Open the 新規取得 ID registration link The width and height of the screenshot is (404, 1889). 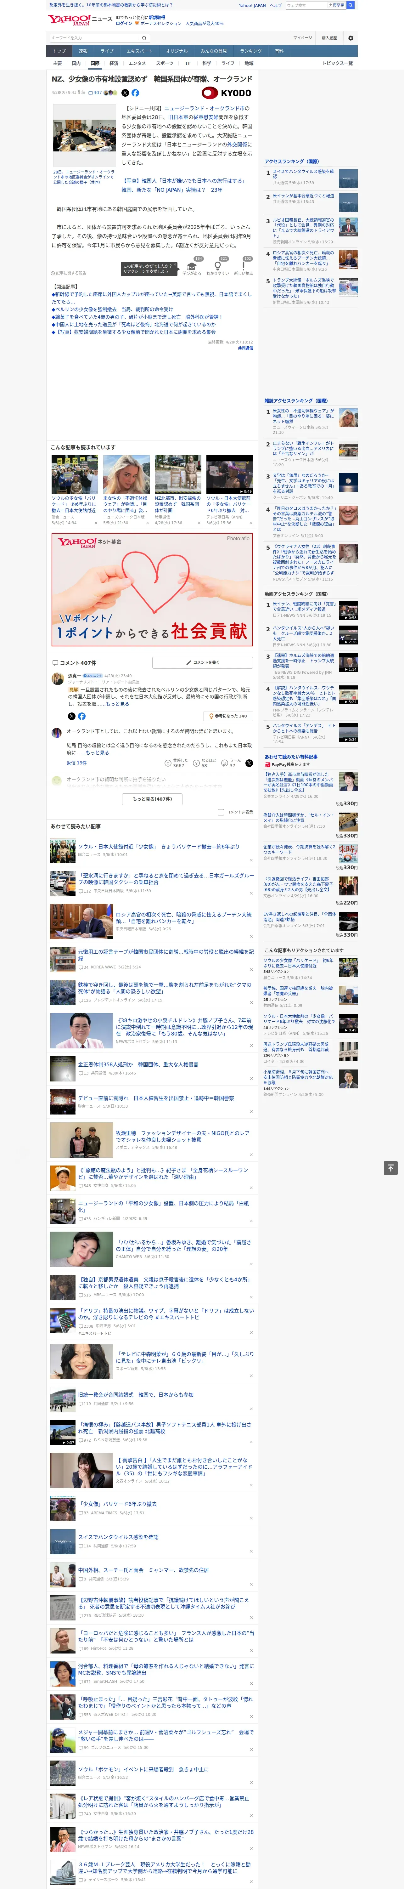coord(157,18)
